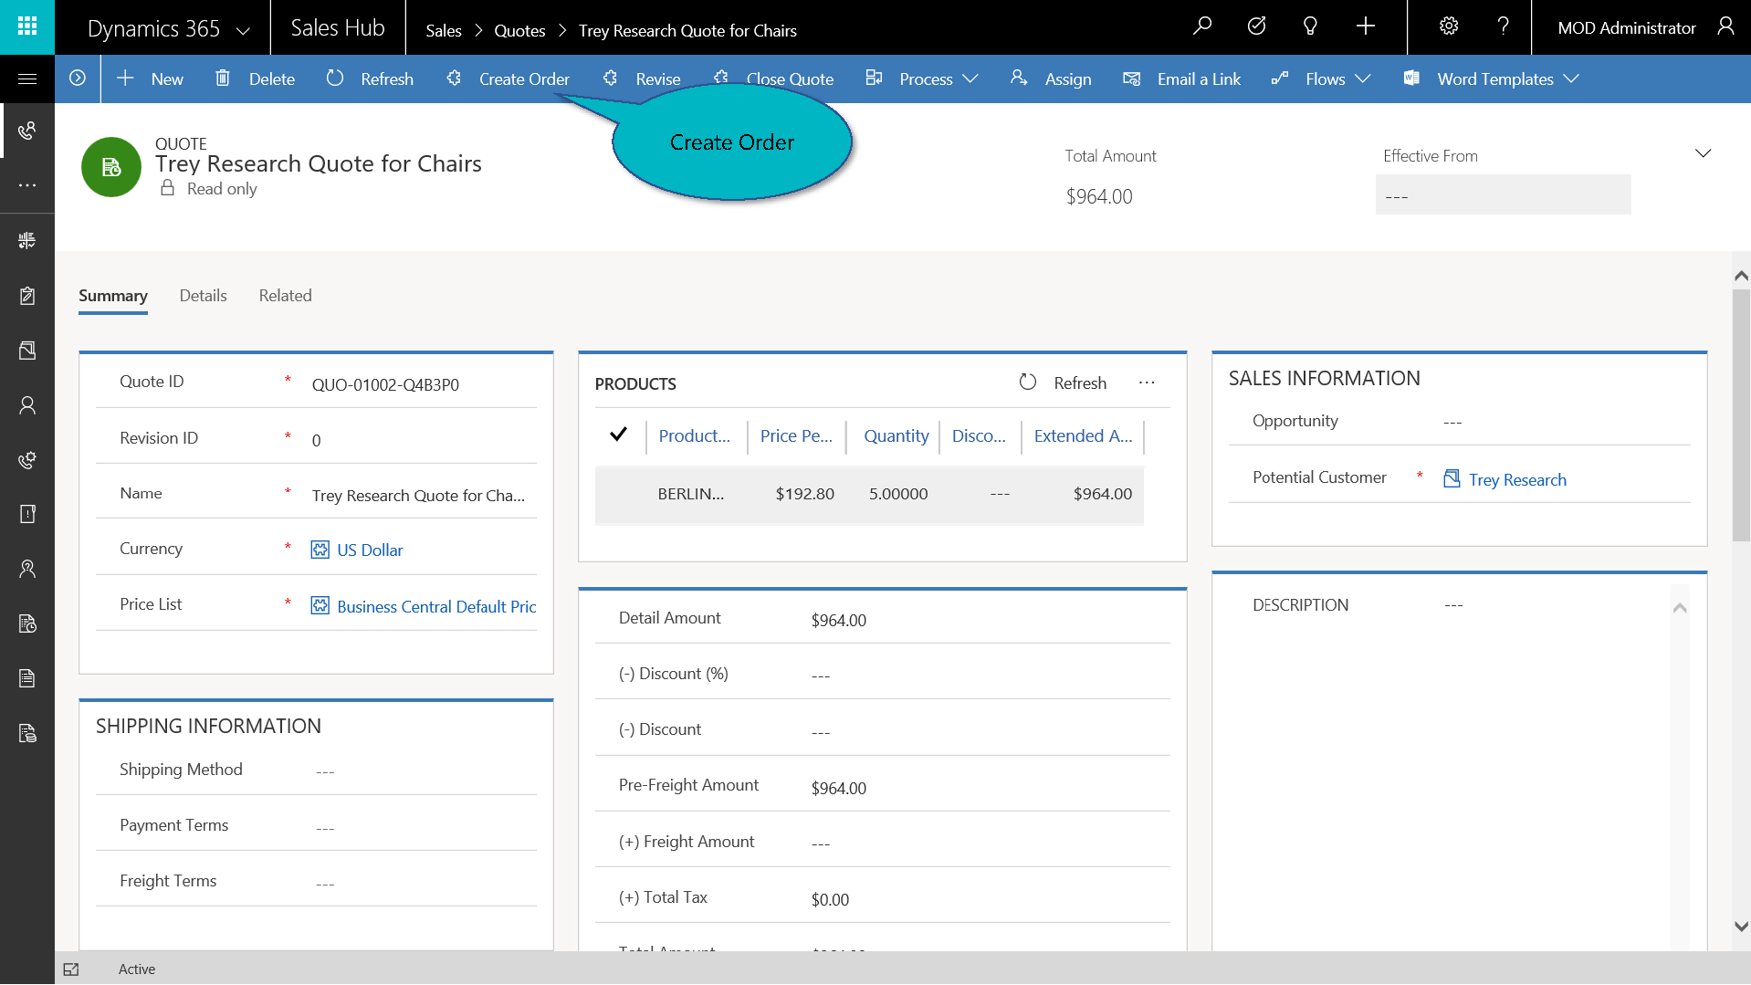The image size is (1751, 985).
Task: Click the help question mark icon
Action: (x=1503, y=26)
